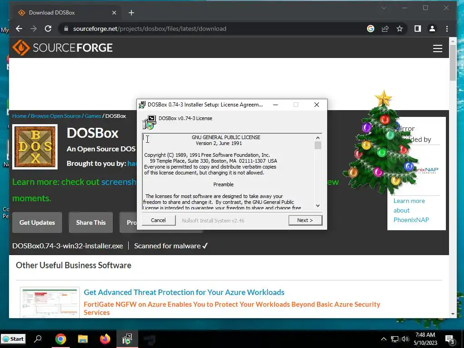Click the address bar URL

coord(150,29)
